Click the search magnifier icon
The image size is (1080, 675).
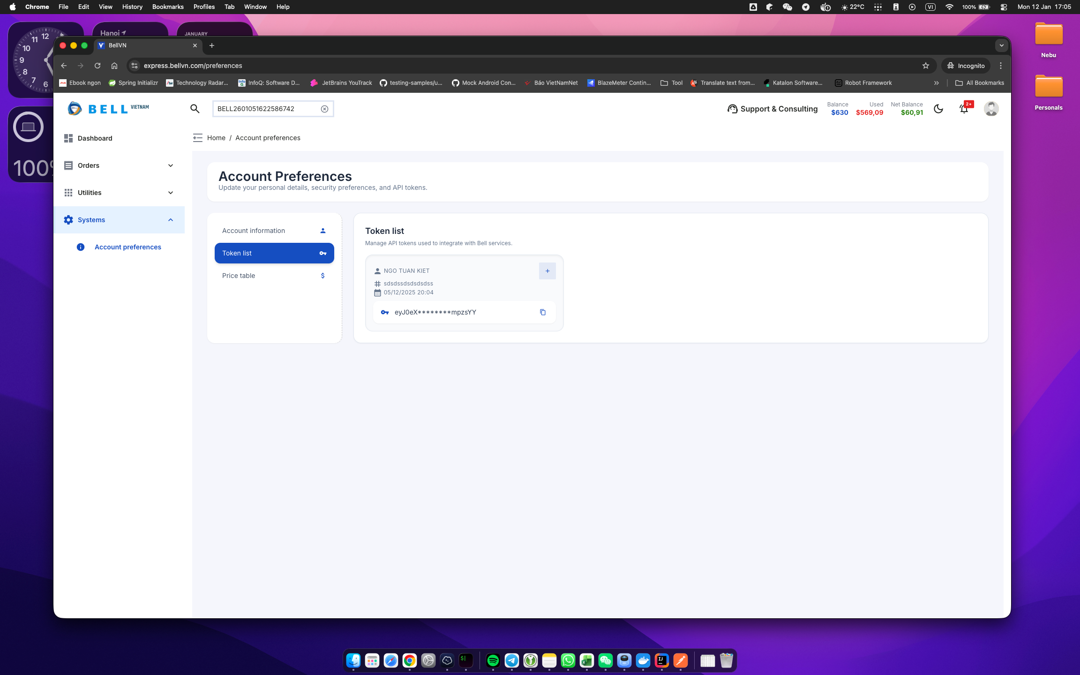[x=195, y=109]
